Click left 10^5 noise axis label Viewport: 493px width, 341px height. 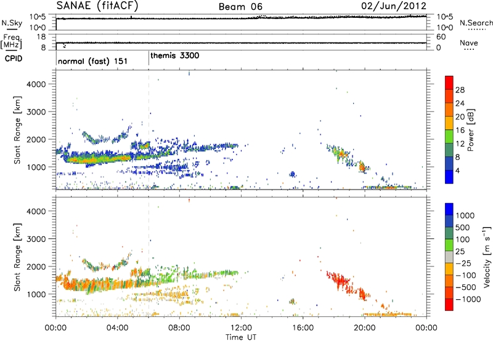point(38,17)
